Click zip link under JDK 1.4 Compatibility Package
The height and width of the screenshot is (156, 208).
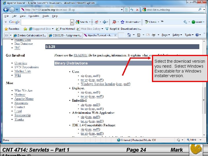[x=83, y=129]
